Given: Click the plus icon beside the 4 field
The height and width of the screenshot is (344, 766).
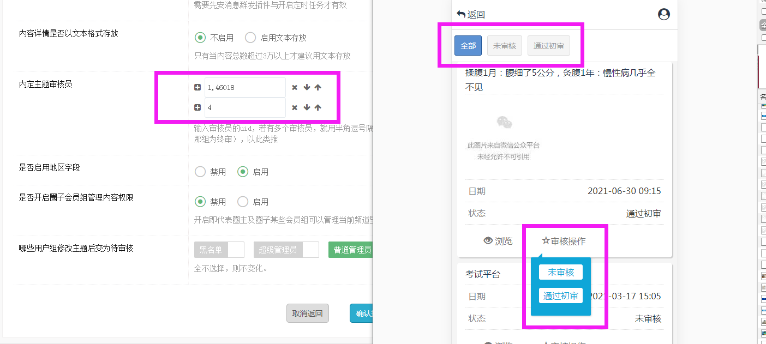Looking at the screenshot, I should click(198, 107).
